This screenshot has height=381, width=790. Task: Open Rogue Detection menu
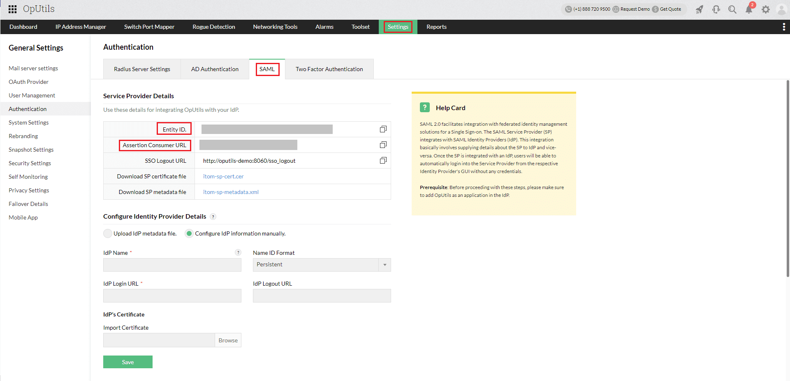click(x=214, y=27)
